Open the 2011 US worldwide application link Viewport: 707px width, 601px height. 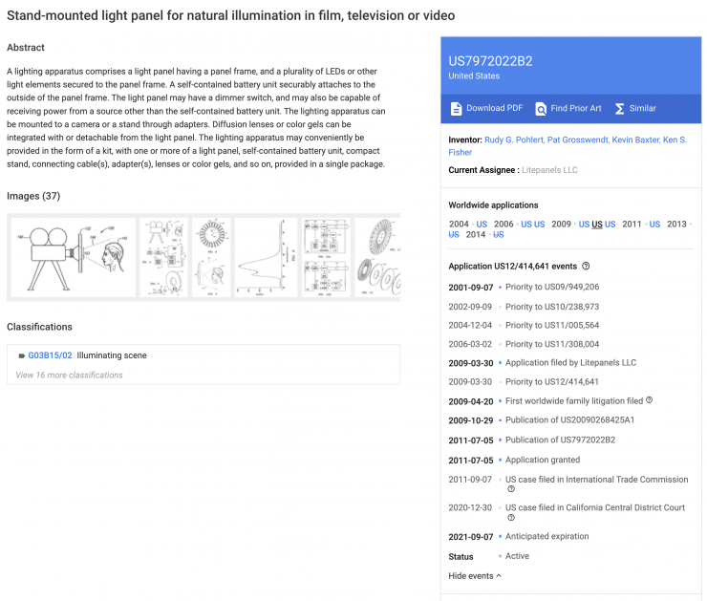coord(654,225)
